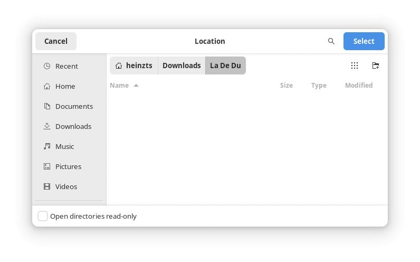Click the Music note icon in sidebar
420x262 pixels.
(47, 146)
